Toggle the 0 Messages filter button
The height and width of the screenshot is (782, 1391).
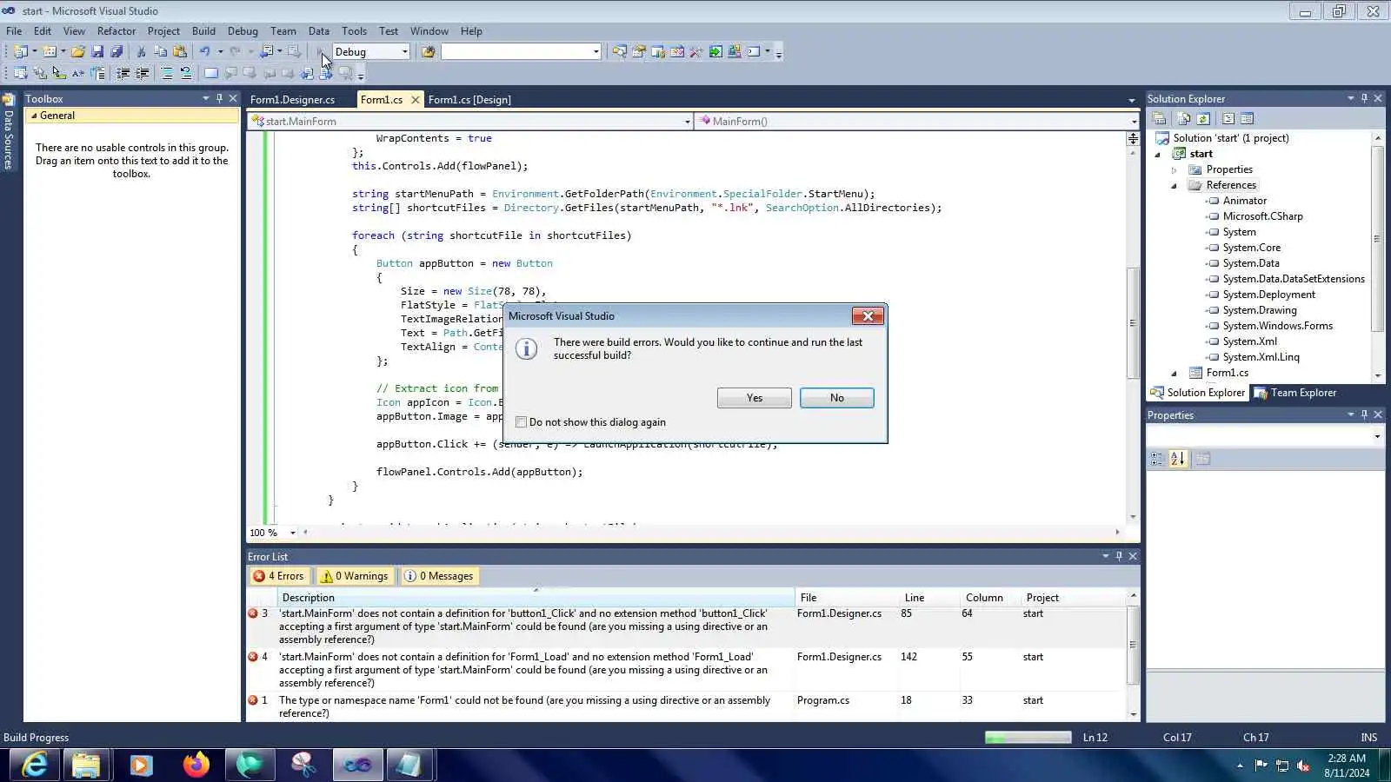click(x=439, y=576)
